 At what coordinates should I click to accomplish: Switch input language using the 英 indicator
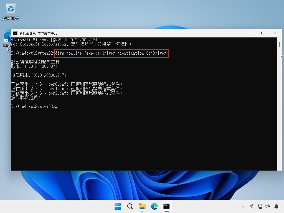[x=252, y=206]
